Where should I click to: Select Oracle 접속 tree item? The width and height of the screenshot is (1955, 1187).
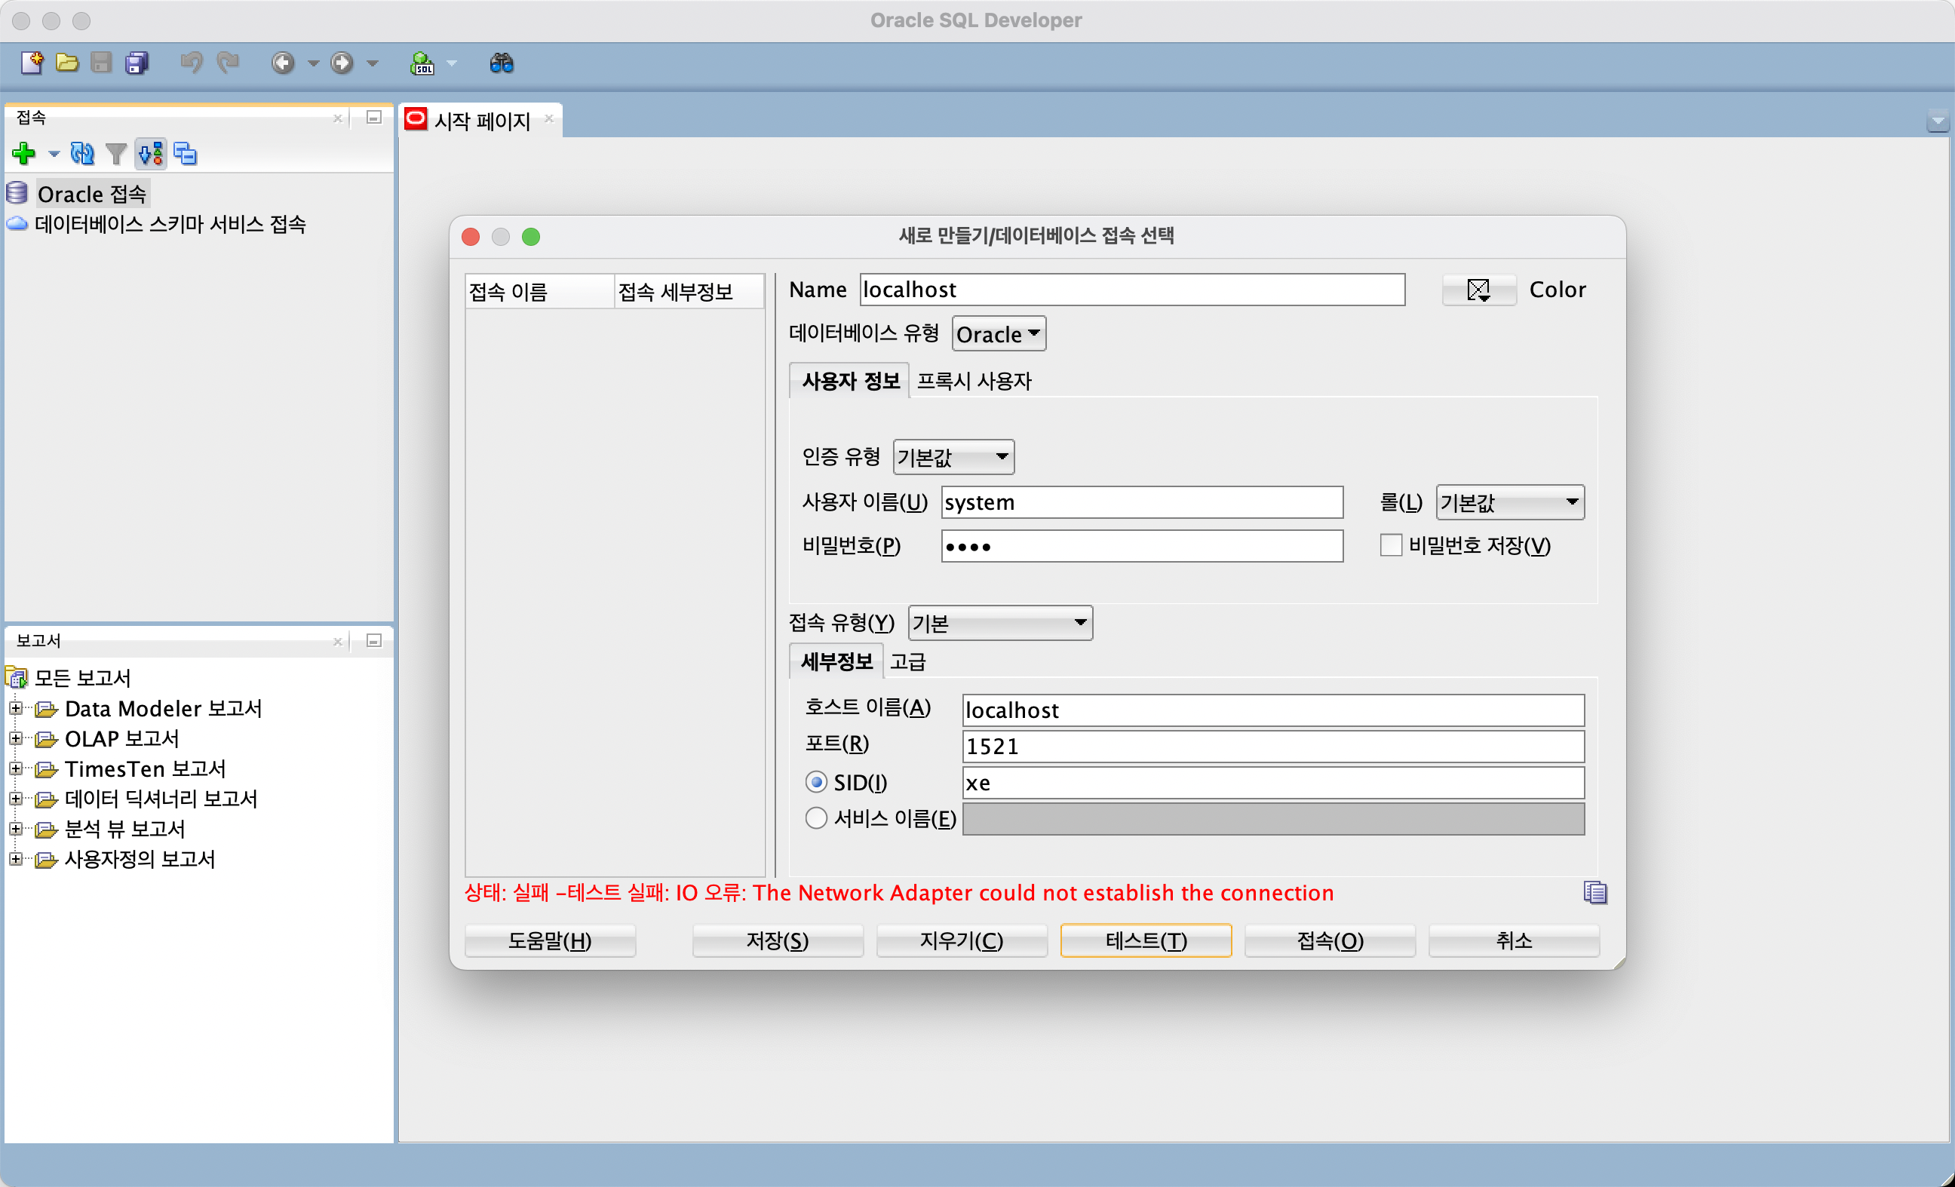pyautogui.click(x=92, y=194)
